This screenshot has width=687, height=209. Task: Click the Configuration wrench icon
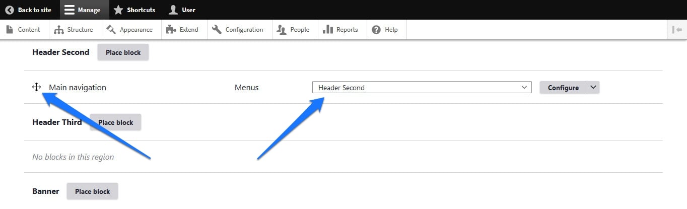pyautogui.click(x=217, y=30)
